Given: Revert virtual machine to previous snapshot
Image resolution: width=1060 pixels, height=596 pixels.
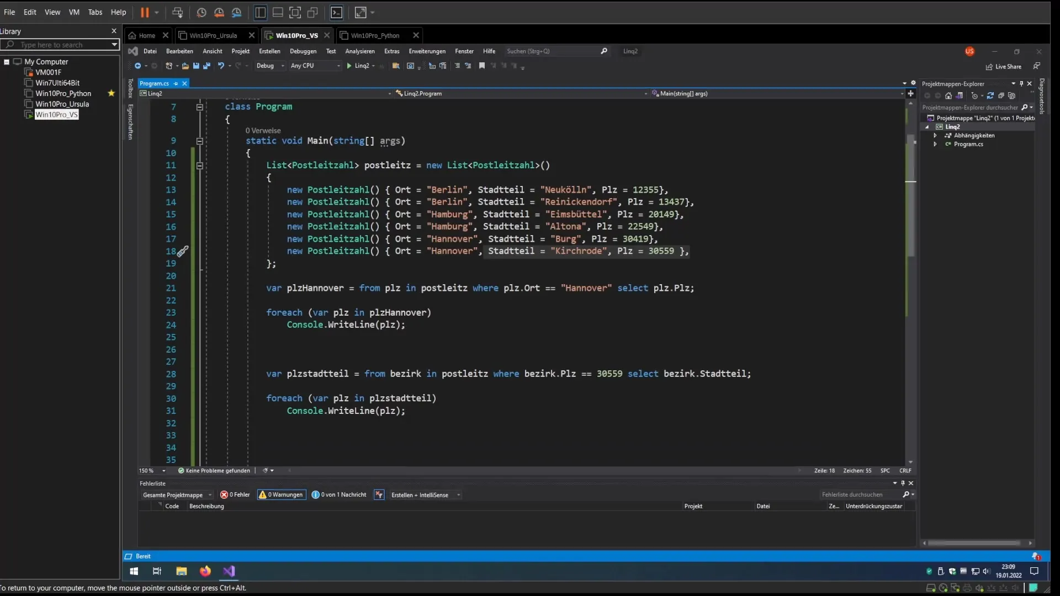Looking at the screenshot, I should pyautogui.click(x=219, y=12).
